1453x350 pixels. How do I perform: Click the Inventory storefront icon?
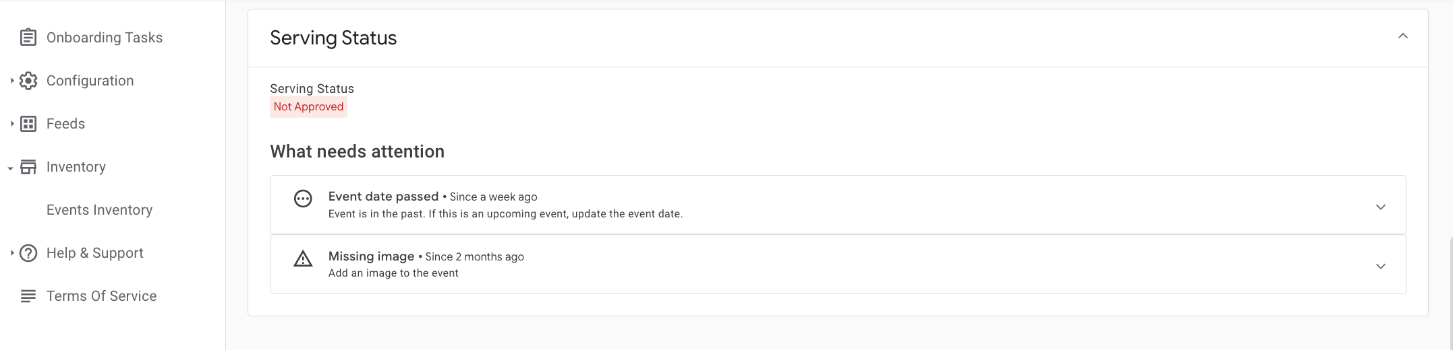tap(28, 167)
